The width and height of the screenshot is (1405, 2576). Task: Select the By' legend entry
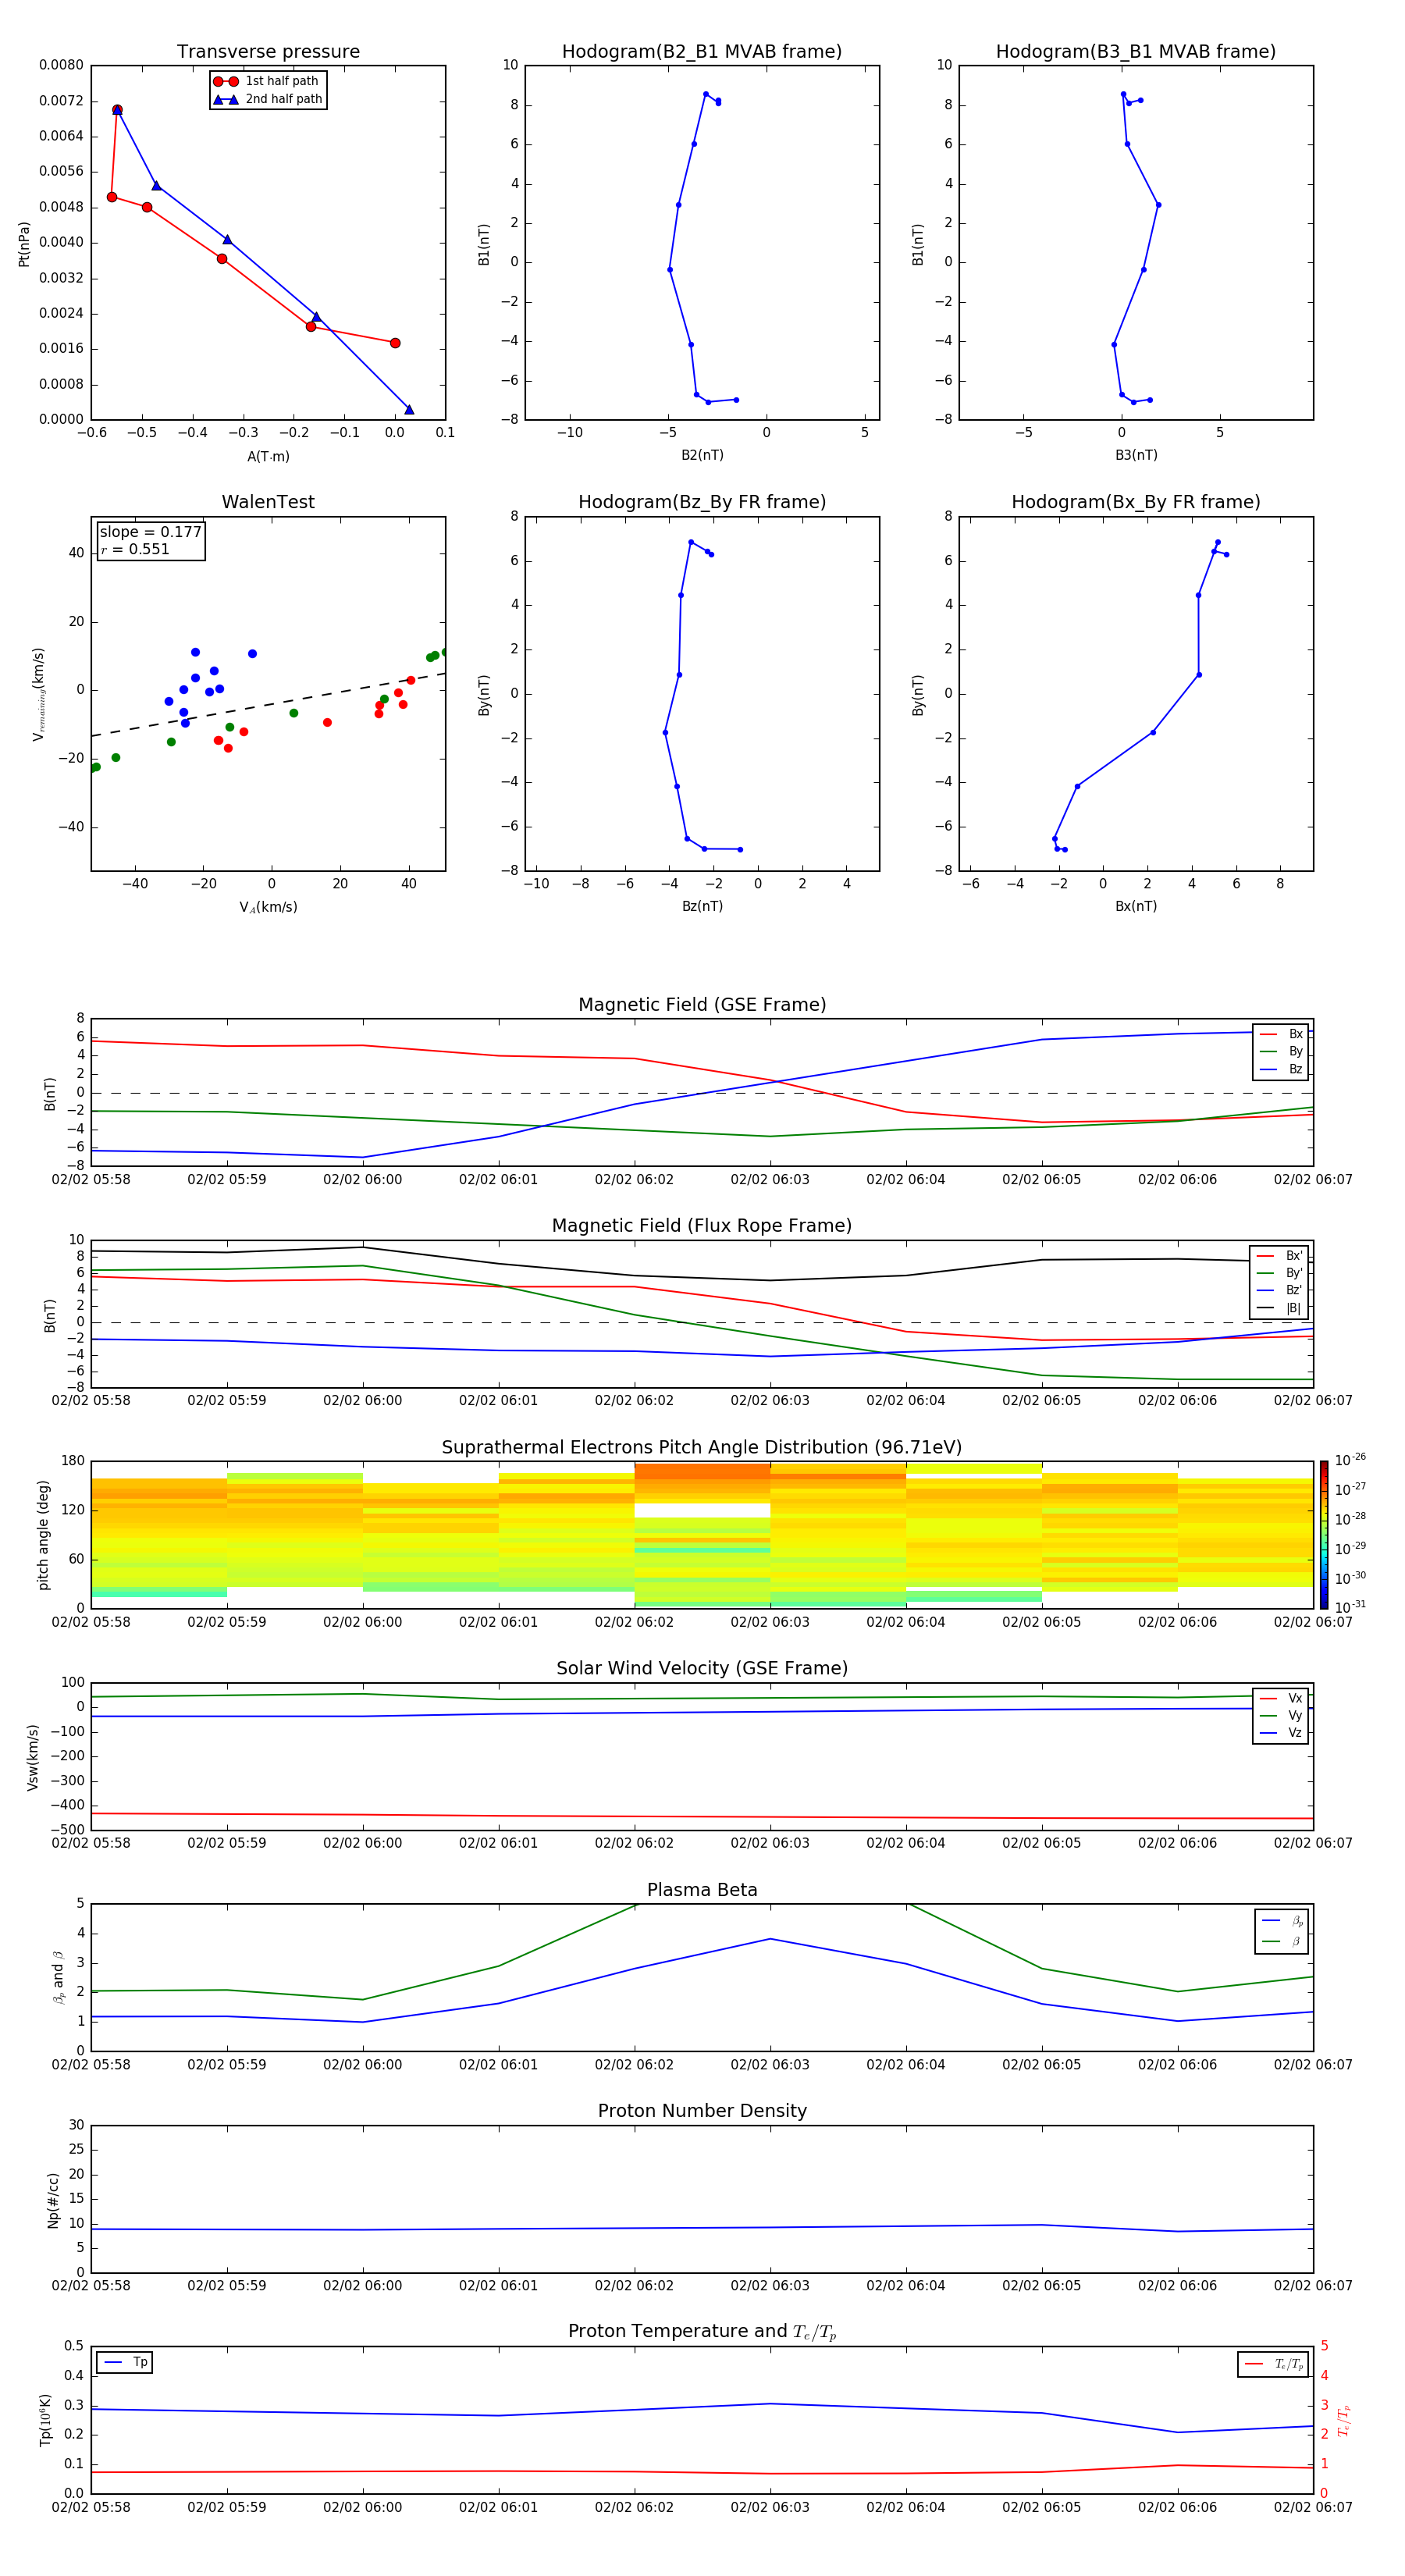click(1280, 1273)
